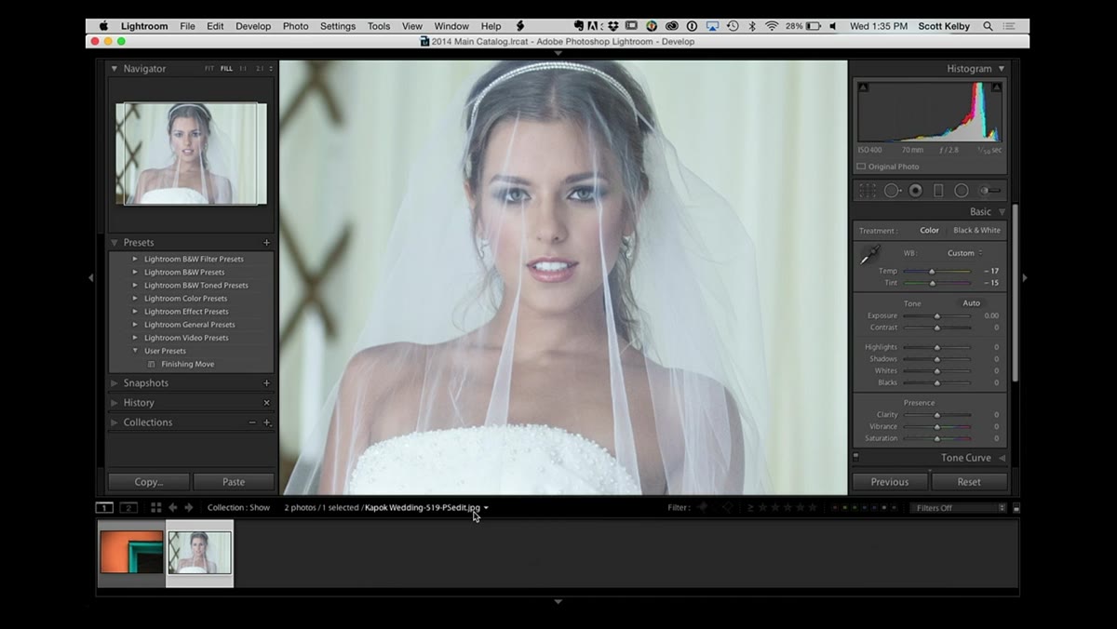Open the Develop menu
1117x629 pixels.
pyautogui.click(x=253, y=26)
